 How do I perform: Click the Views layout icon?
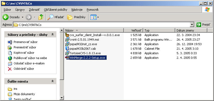(x=93, y=17)
